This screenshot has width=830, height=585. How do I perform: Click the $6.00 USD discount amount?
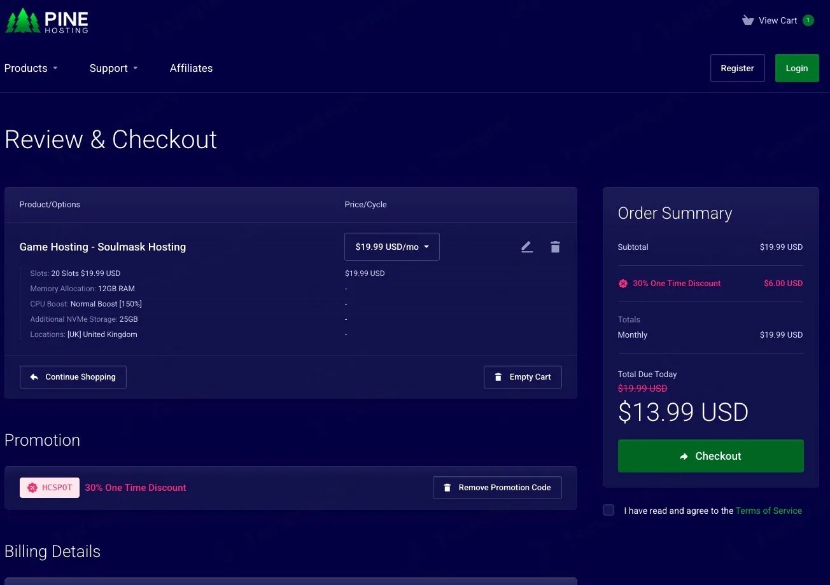(x=784, y=284)
